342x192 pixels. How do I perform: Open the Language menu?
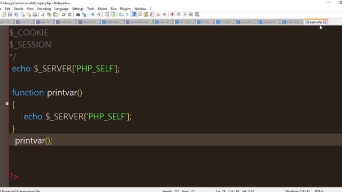61,9
